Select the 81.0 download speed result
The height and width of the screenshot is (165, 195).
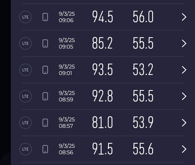102,123
